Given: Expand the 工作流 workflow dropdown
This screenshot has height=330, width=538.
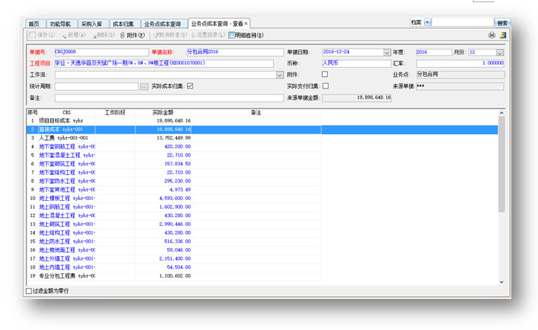Looking at the screenshot, I should click(280, 75).
